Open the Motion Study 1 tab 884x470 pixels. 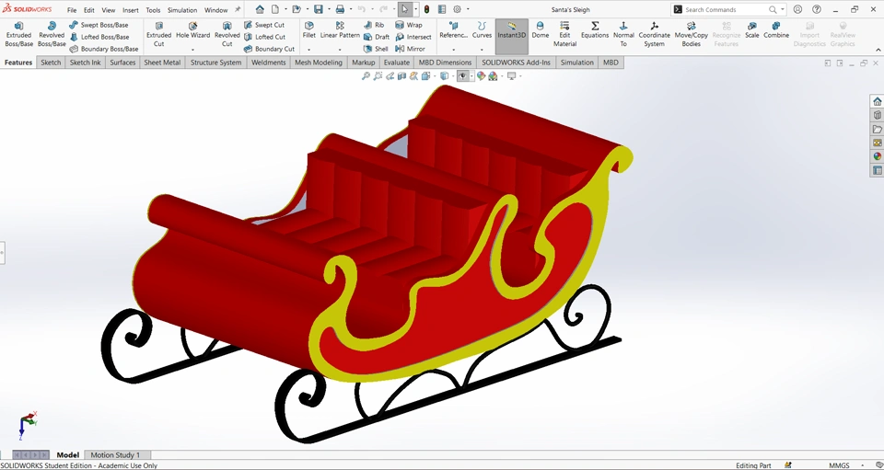pyautogui.click(x=115, y=454)
